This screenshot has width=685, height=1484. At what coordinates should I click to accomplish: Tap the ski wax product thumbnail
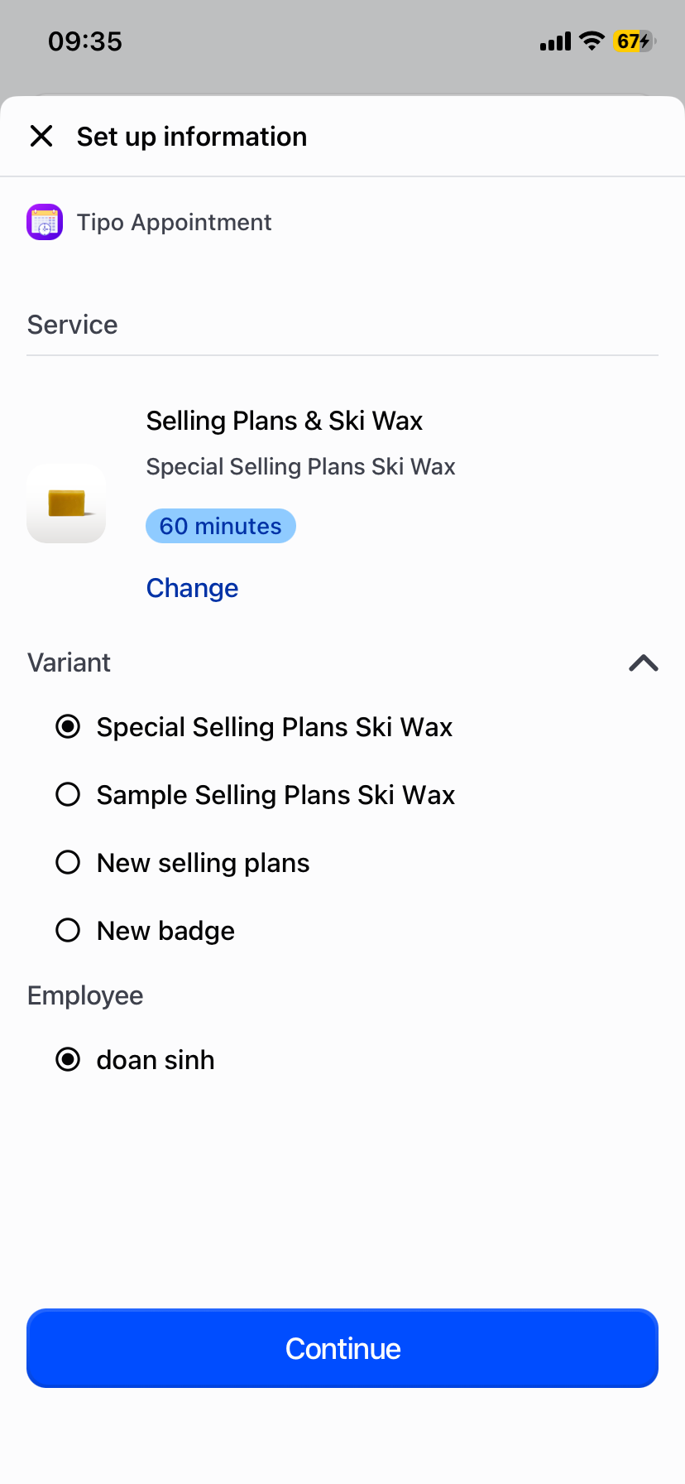66,503
